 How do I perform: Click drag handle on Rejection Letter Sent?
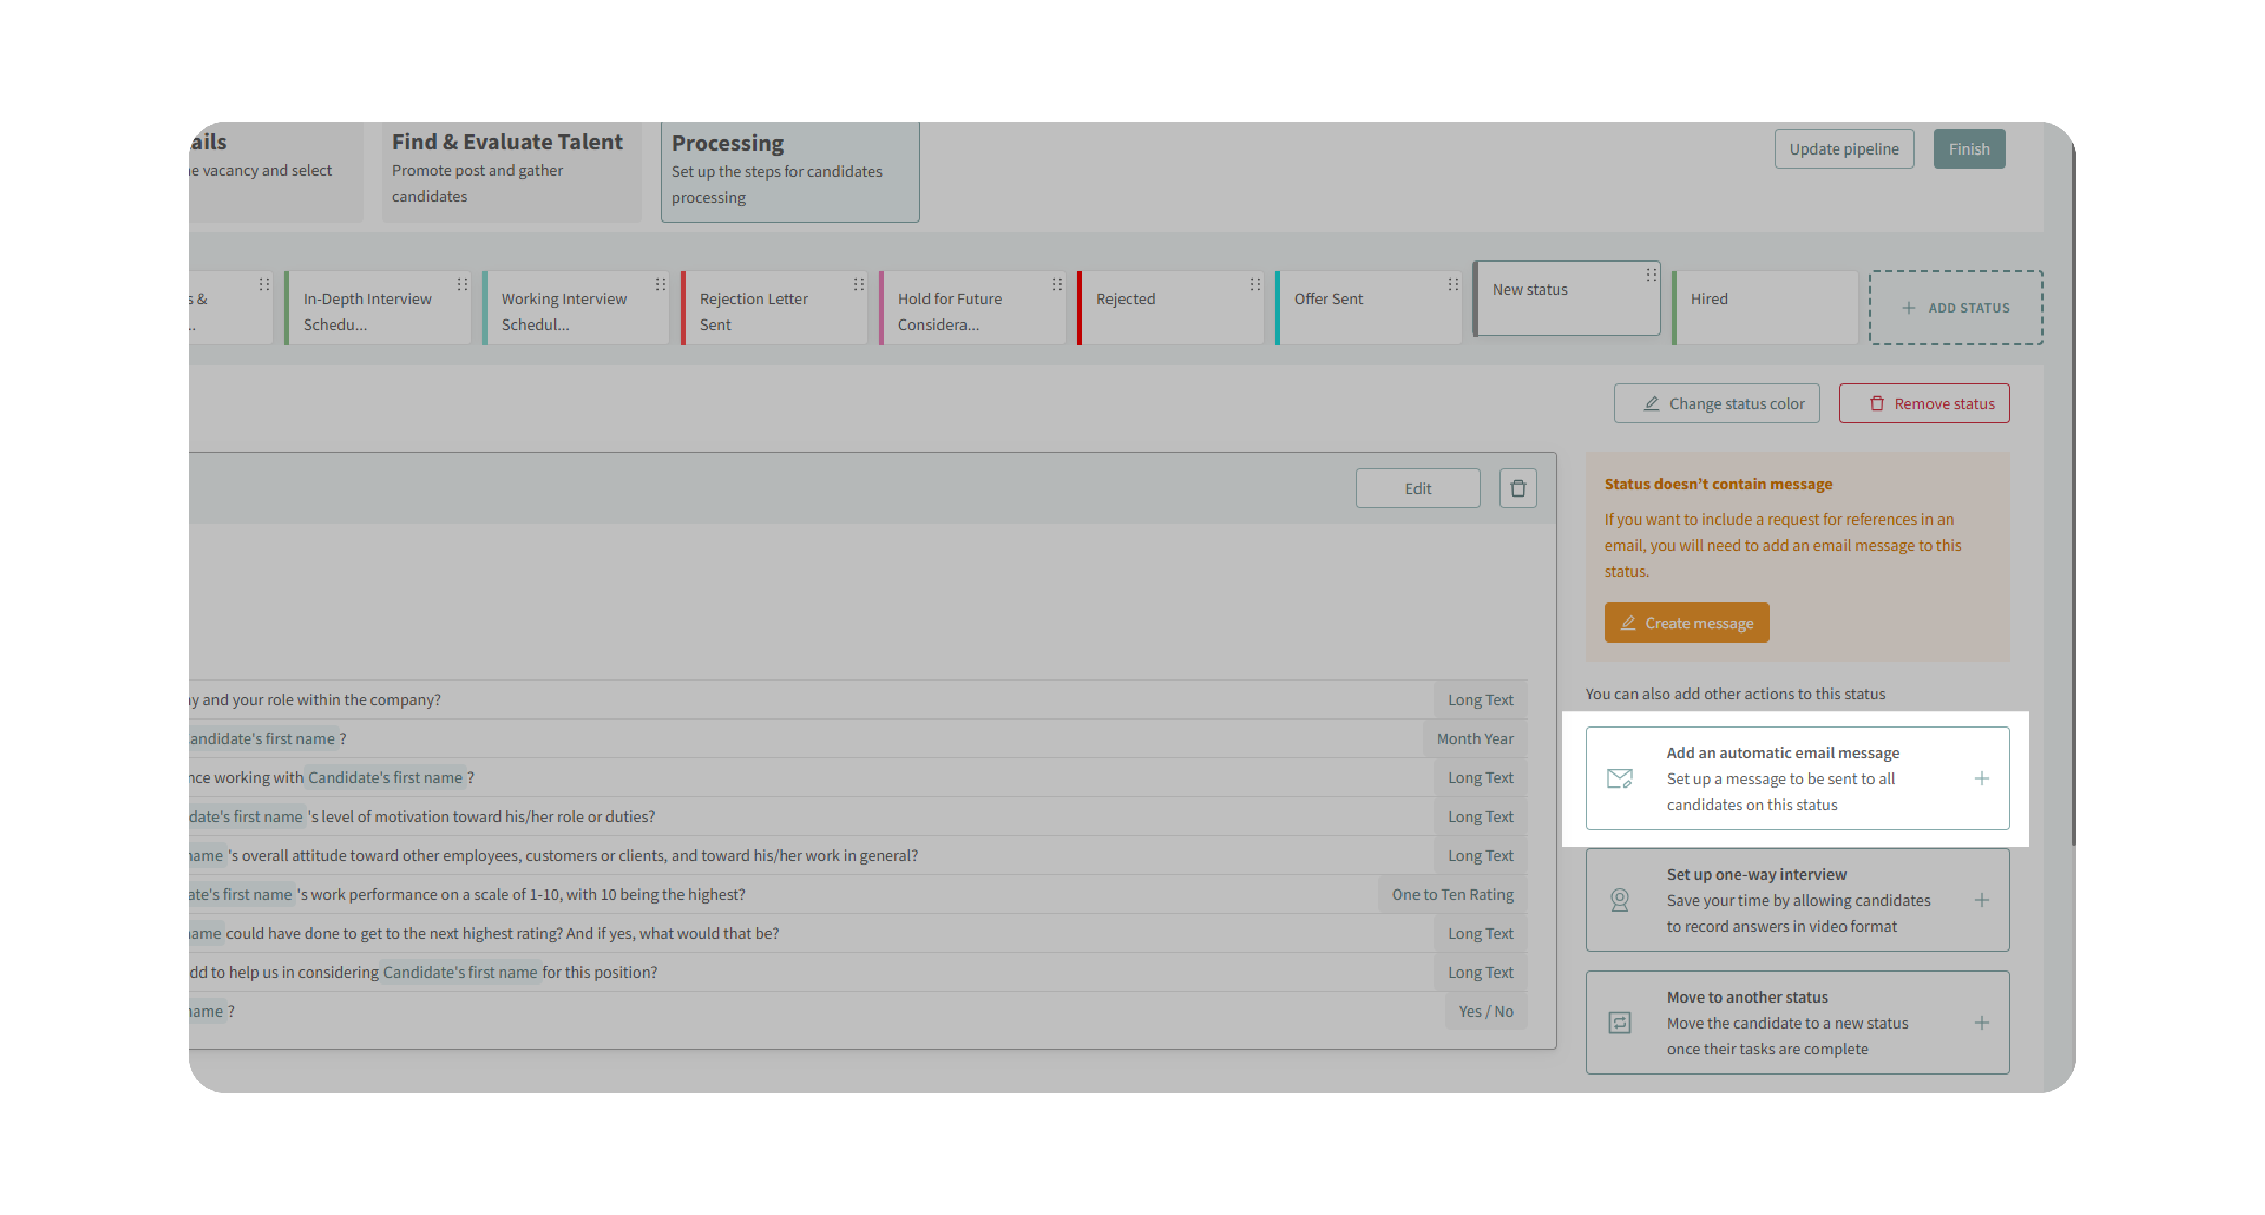click(858, 284)
